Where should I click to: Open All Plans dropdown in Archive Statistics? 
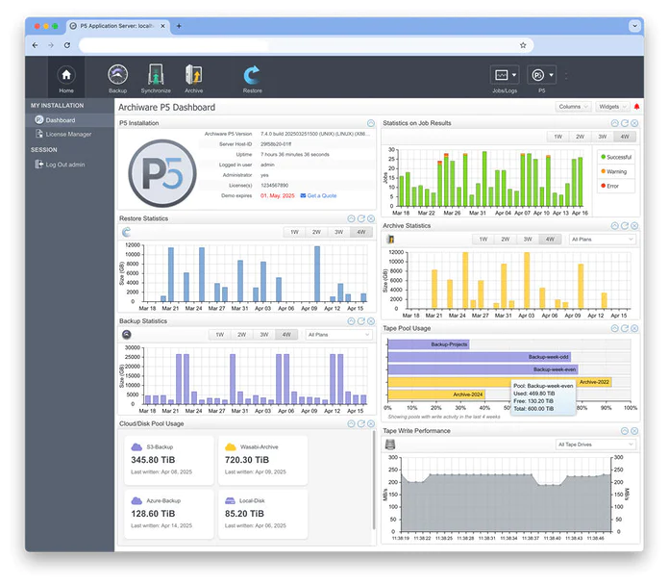[602, 239]
